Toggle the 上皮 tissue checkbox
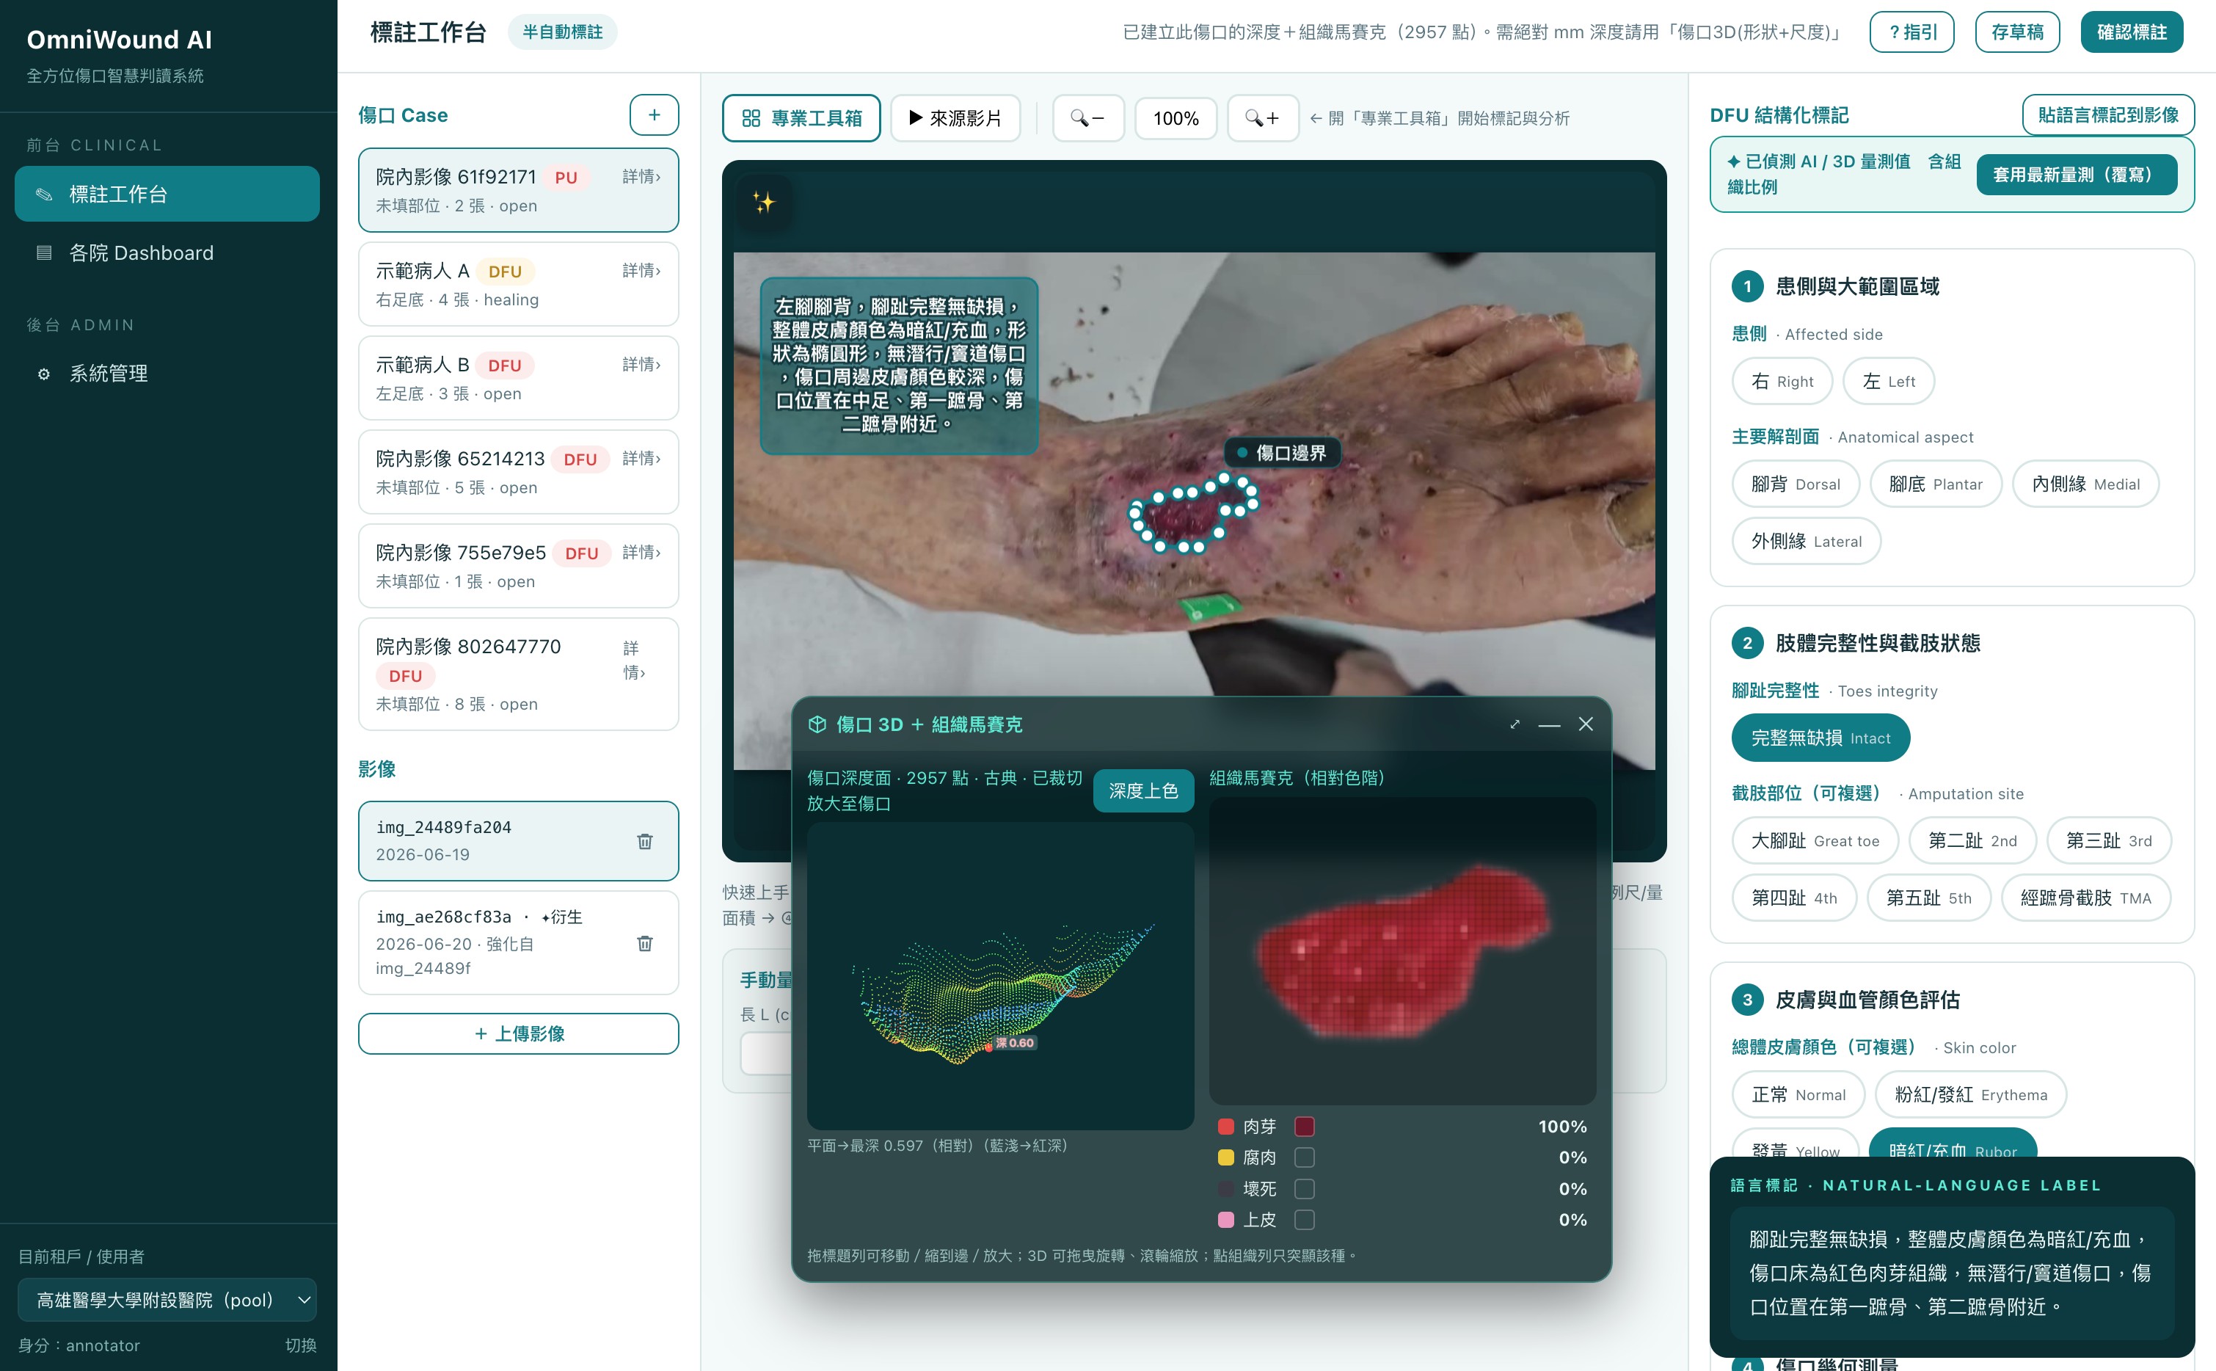The width and height of the screenshot is (2216, 1371). point(1304,1220)
